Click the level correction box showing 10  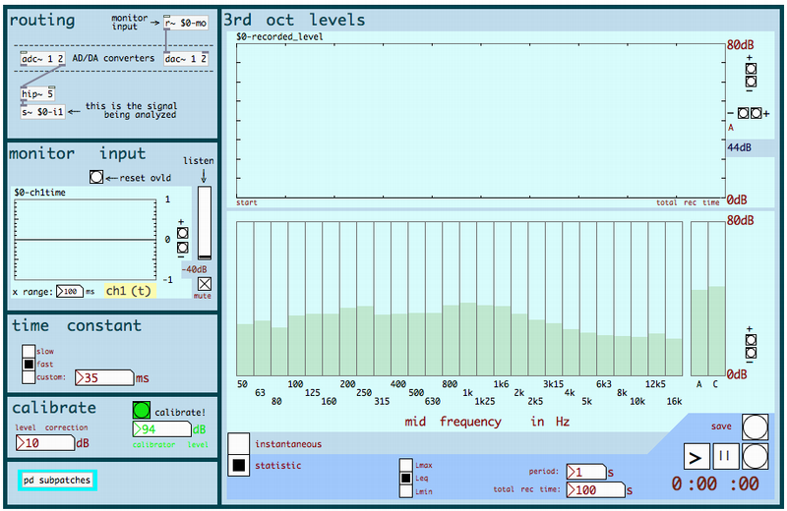click(45, 443)
